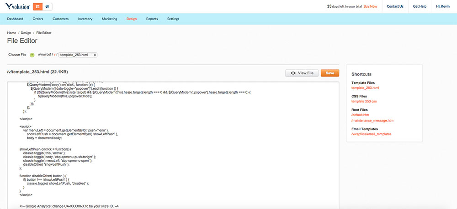457x209 pixels.
Task: Open the Dashboard menu
Action: tap(15, 19)
